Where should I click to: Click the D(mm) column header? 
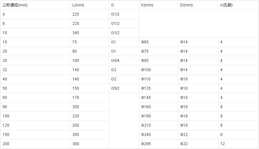pos(186,5)
